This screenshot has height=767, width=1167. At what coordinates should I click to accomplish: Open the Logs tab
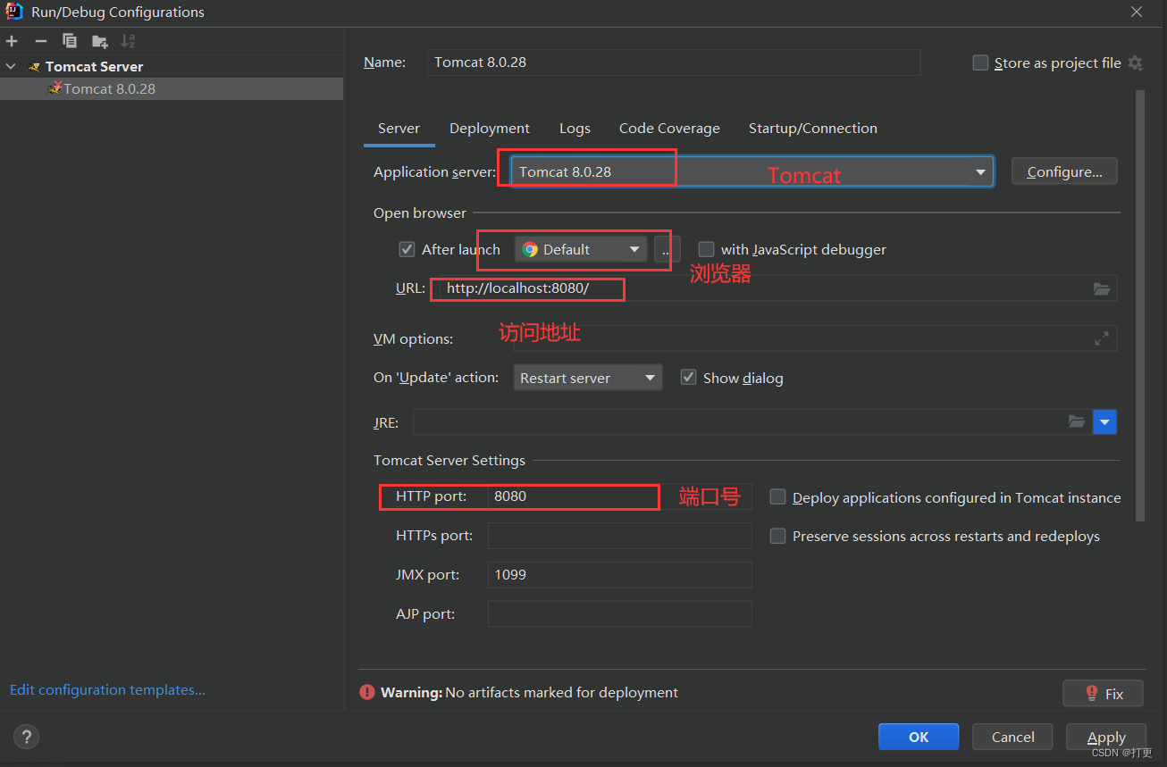point(575,129)
